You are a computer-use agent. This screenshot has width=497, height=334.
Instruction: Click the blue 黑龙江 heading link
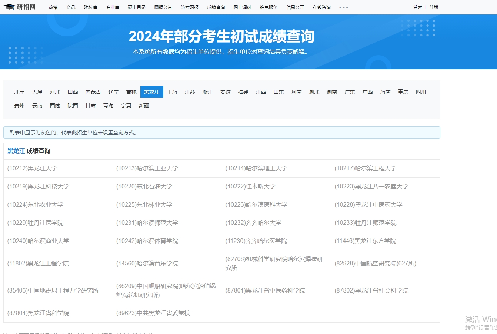pos(16,151)
